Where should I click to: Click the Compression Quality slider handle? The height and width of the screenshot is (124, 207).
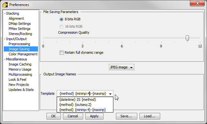pyautogui.click(x=187, y=38)
